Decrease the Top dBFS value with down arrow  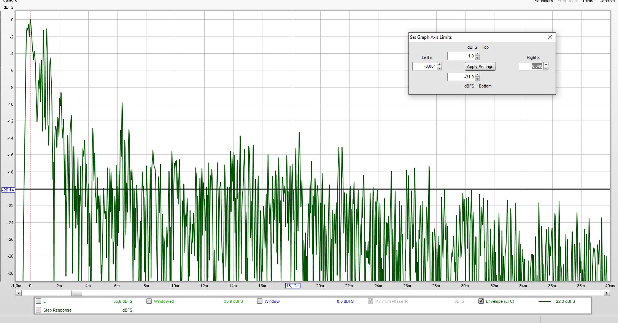(478, 58)
